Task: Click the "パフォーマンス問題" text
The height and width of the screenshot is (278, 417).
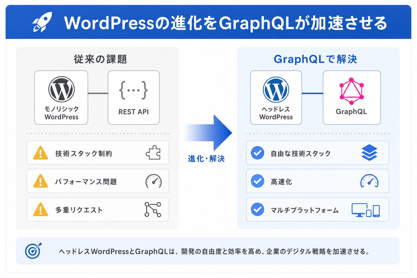Action: 86,182
